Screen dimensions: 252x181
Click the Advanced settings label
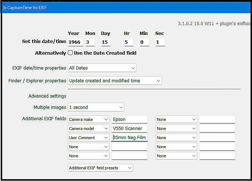(x=47, y=96)
